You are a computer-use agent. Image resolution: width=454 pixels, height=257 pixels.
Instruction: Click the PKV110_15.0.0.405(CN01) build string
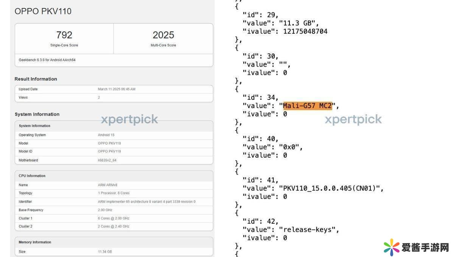coord(331,188)
